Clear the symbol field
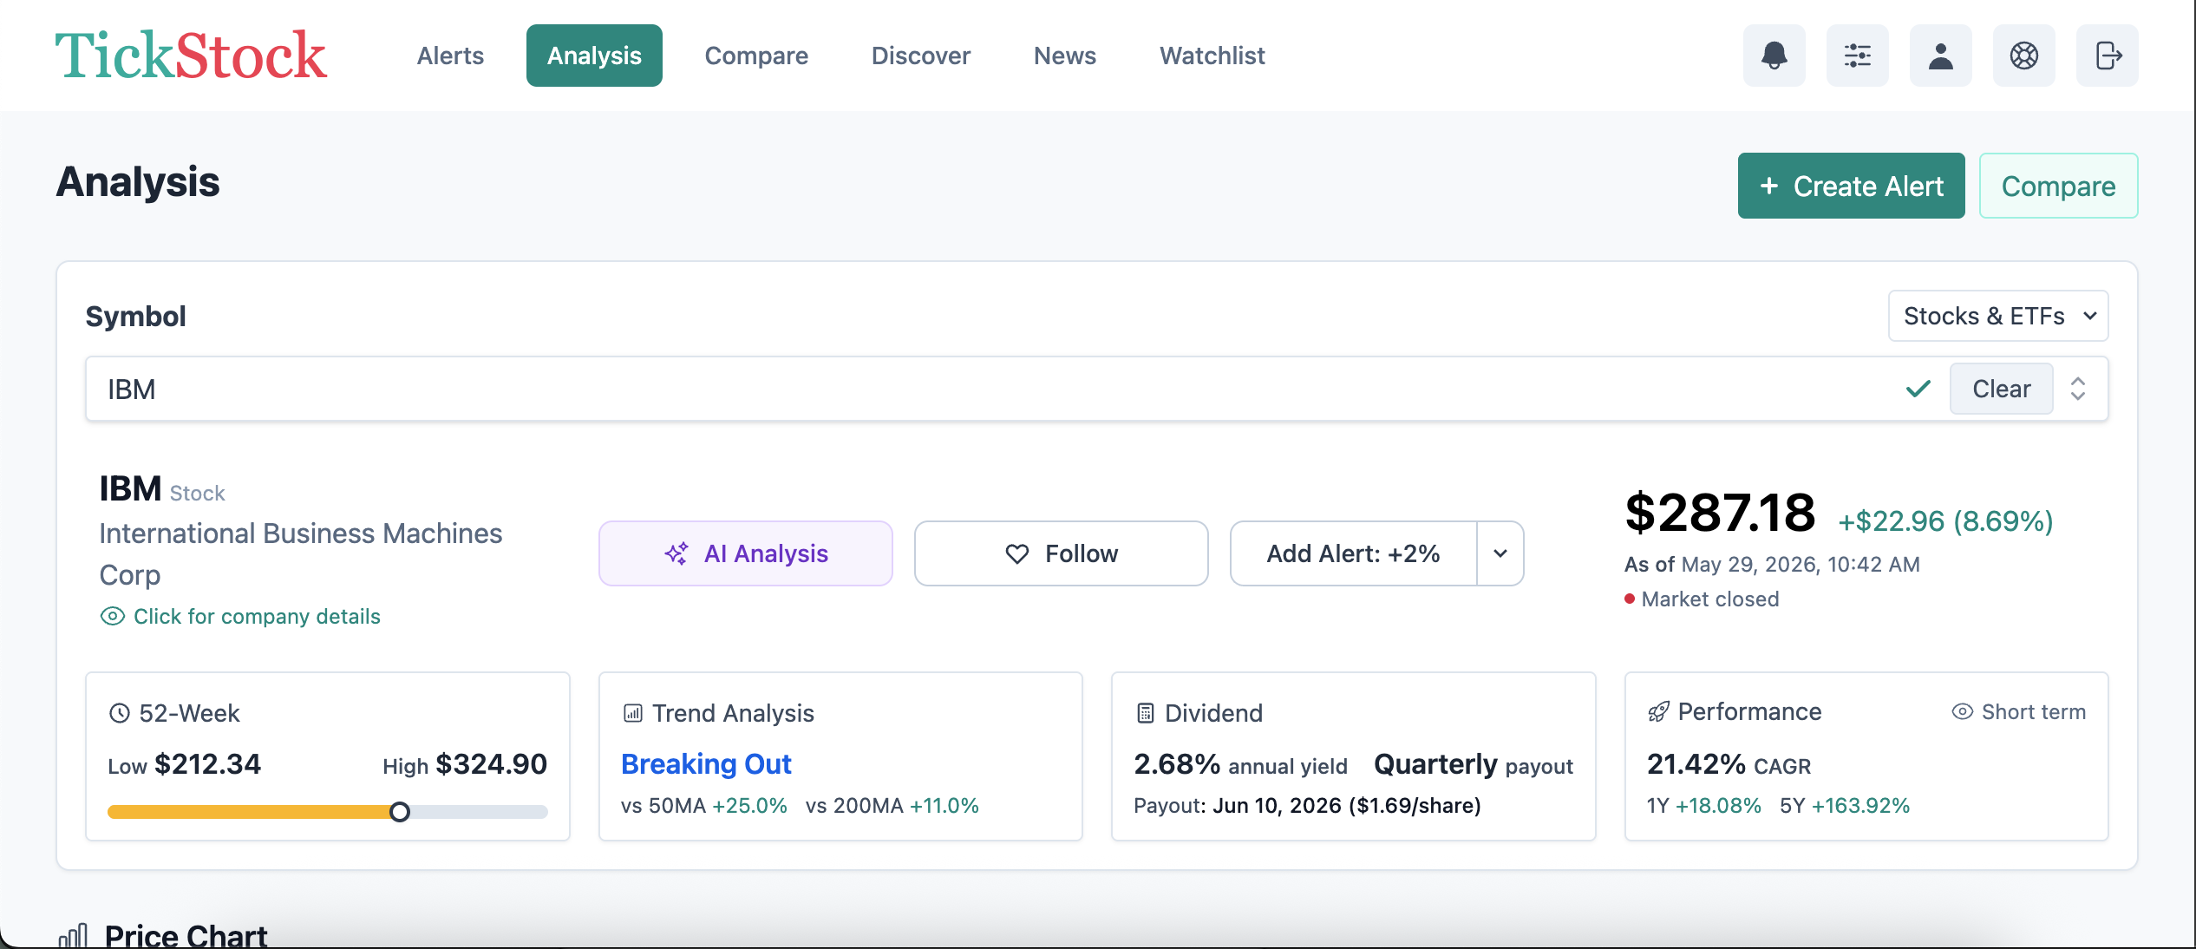This screenshot has height=949, width=2196. 2001,389
